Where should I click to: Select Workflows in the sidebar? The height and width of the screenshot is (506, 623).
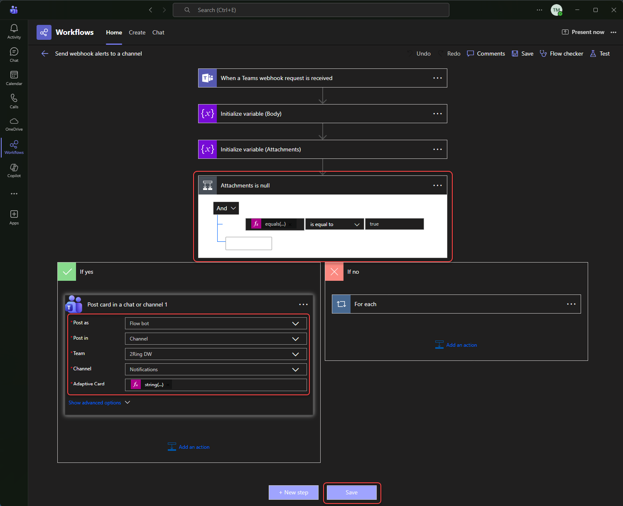coord(14,148)
